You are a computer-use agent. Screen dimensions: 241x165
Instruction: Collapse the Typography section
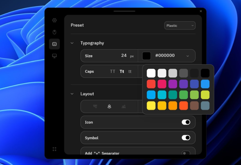click(x=72, y=43)
